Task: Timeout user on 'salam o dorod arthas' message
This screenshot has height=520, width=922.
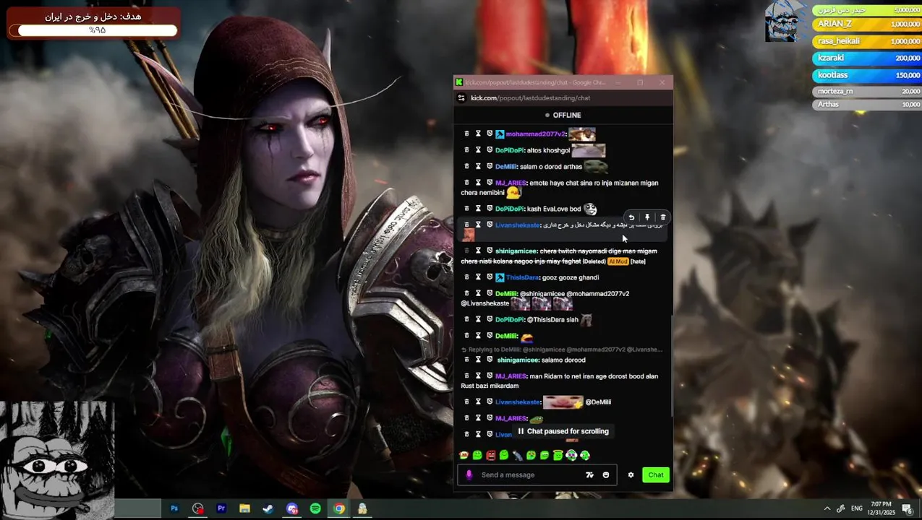Action: point(478,167)
